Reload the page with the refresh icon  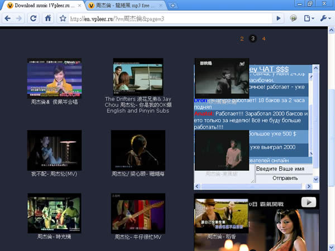coord(33,18)
